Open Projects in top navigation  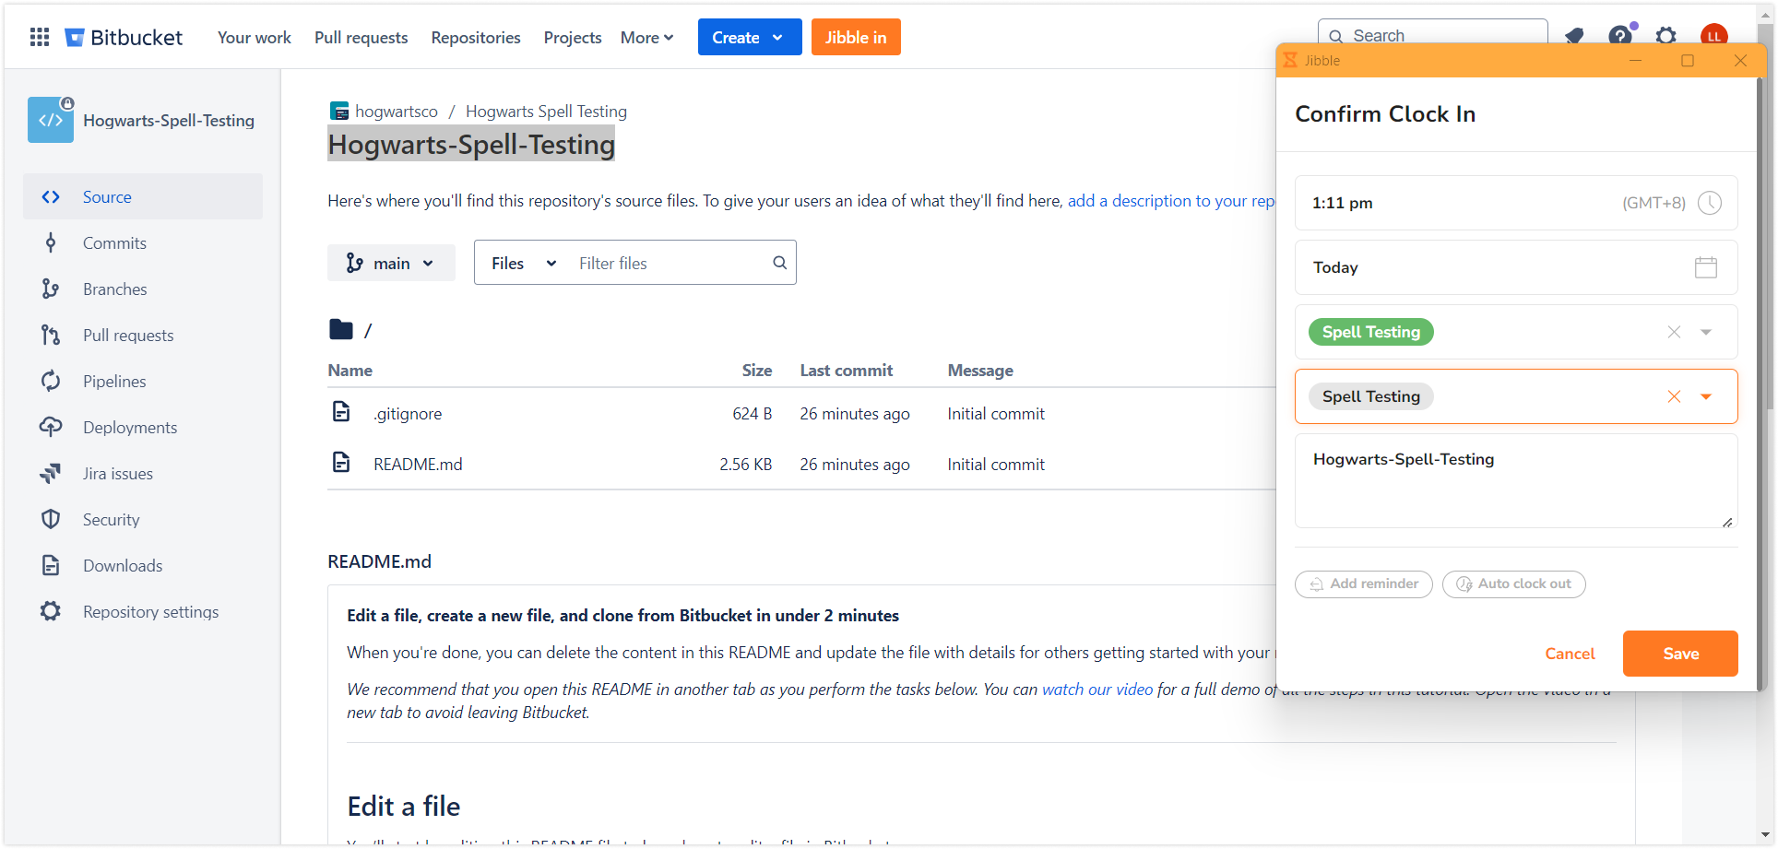[x=573, y=38]
